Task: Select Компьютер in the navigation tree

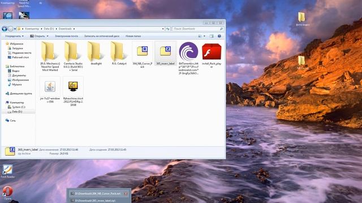Action: coord(15,103)
